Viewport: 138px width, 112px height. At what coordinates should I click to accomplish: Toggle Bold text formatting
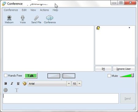pyautogui.click(x=6, y=84)
